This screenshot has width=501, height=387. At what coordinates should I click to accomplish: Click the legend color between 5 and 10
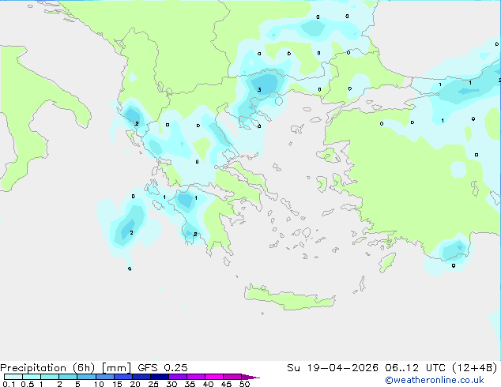86,377
